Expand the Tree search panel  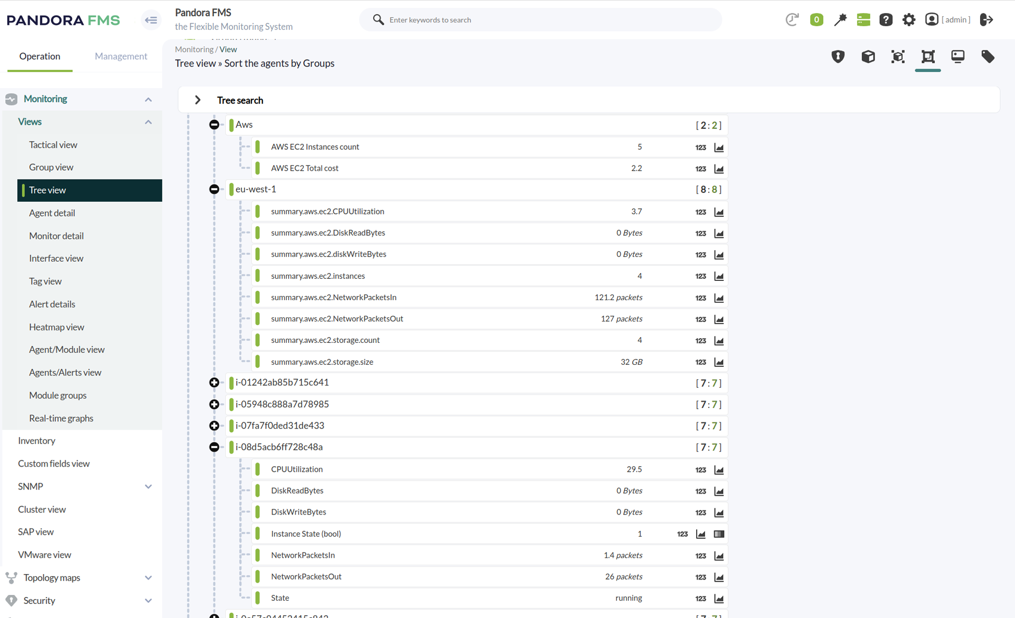198,100
